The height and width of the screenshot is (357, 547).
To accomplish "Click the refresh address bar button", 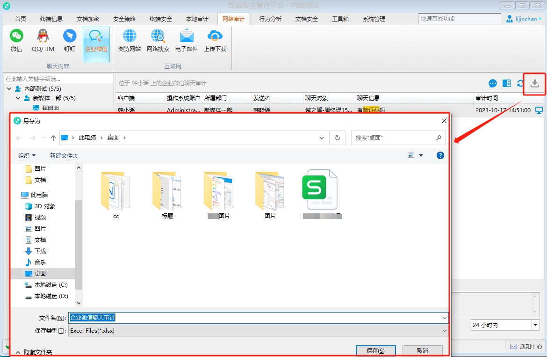I will point(338,138).
